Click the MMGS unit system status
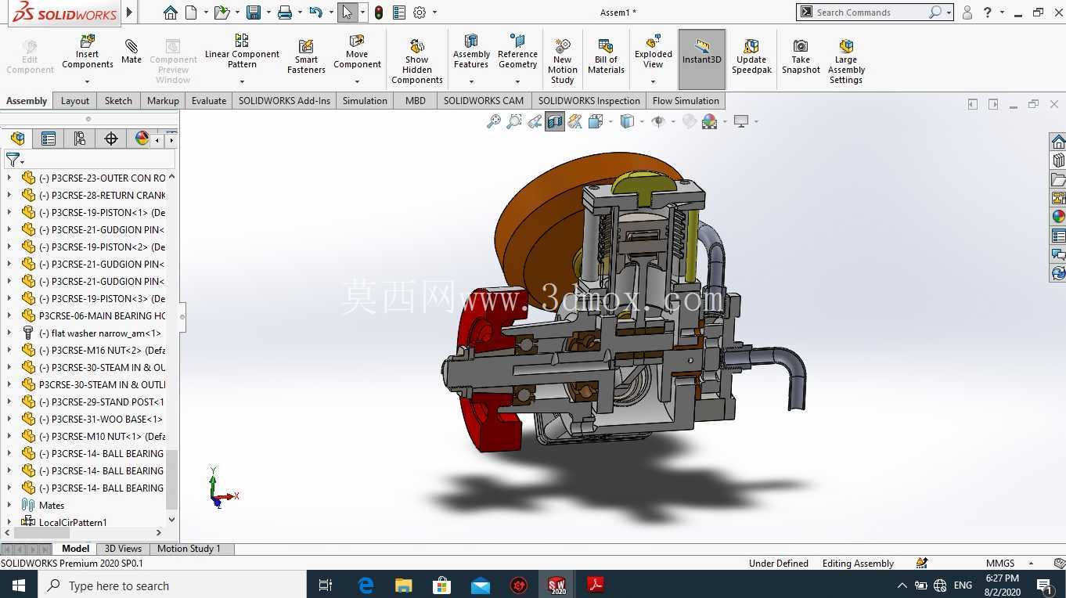Image resolution: width=1066 pixels, height=598 pixels. coord(1000,563)
